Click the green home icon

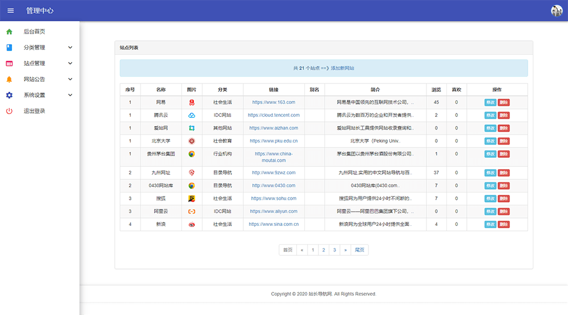tap(10, 31)
